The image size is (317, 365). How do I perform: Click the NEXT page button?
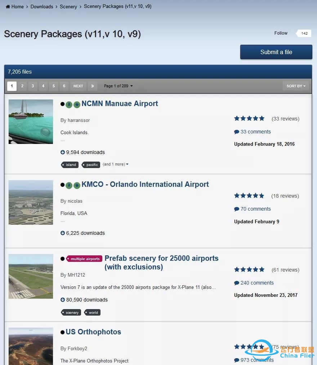pyautogui.click(x=78, y=86)
